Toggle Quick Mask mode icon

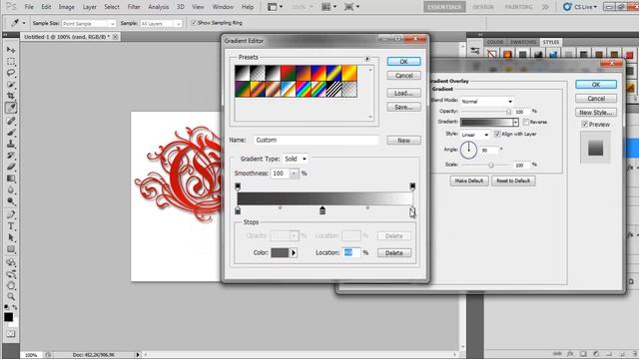pos(11,334)
